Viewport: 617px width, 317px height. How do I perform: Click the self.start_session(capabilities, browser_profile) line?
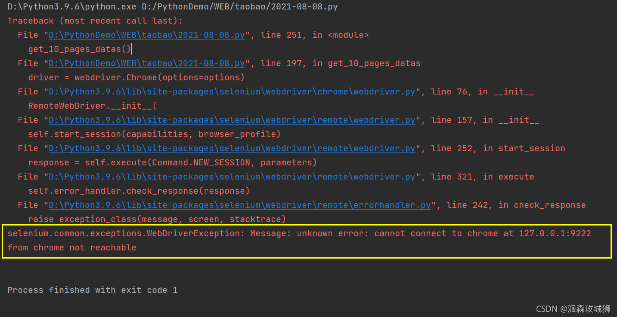click(x=154, y=134)
